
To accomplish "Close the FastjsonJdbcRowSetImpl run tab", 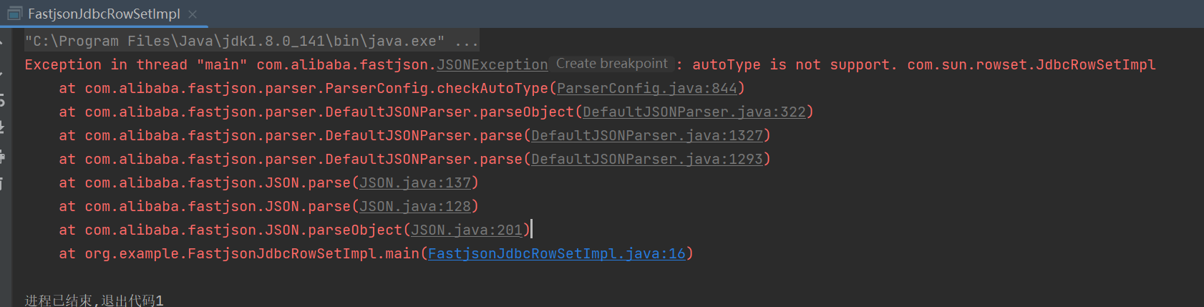I will (x=192, y=14).
